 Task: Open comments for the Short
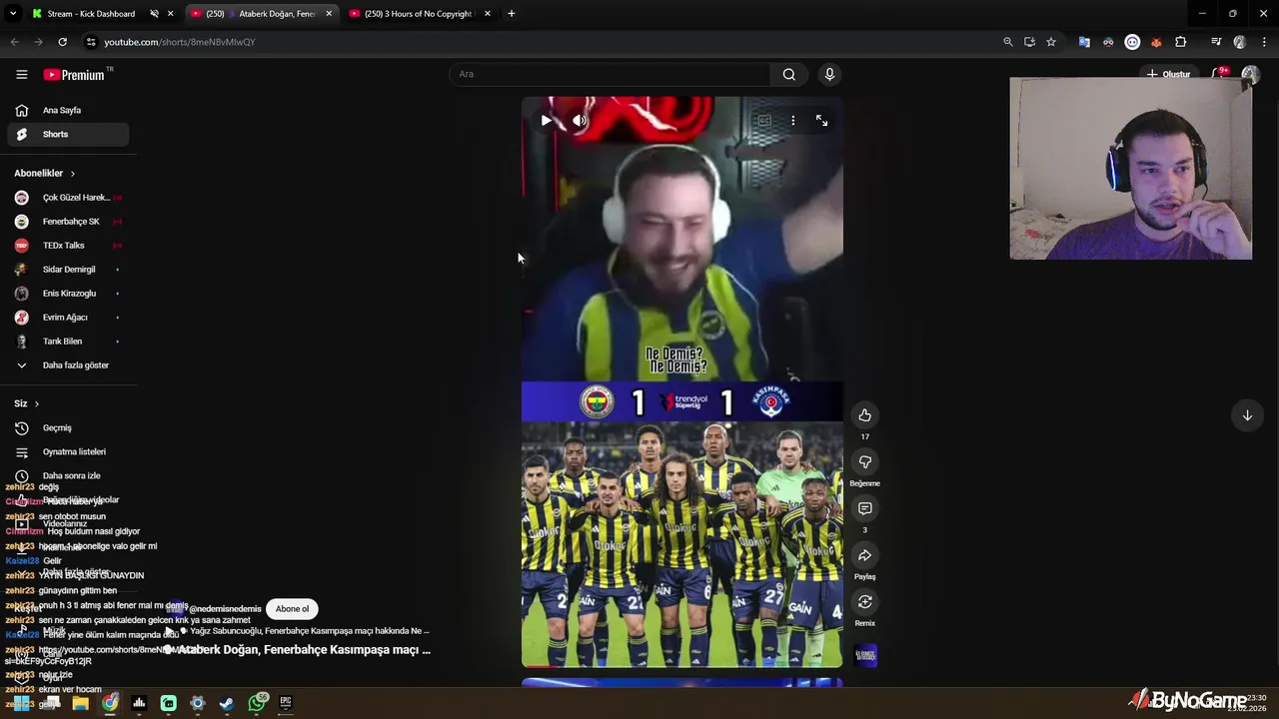coord(865,508)
